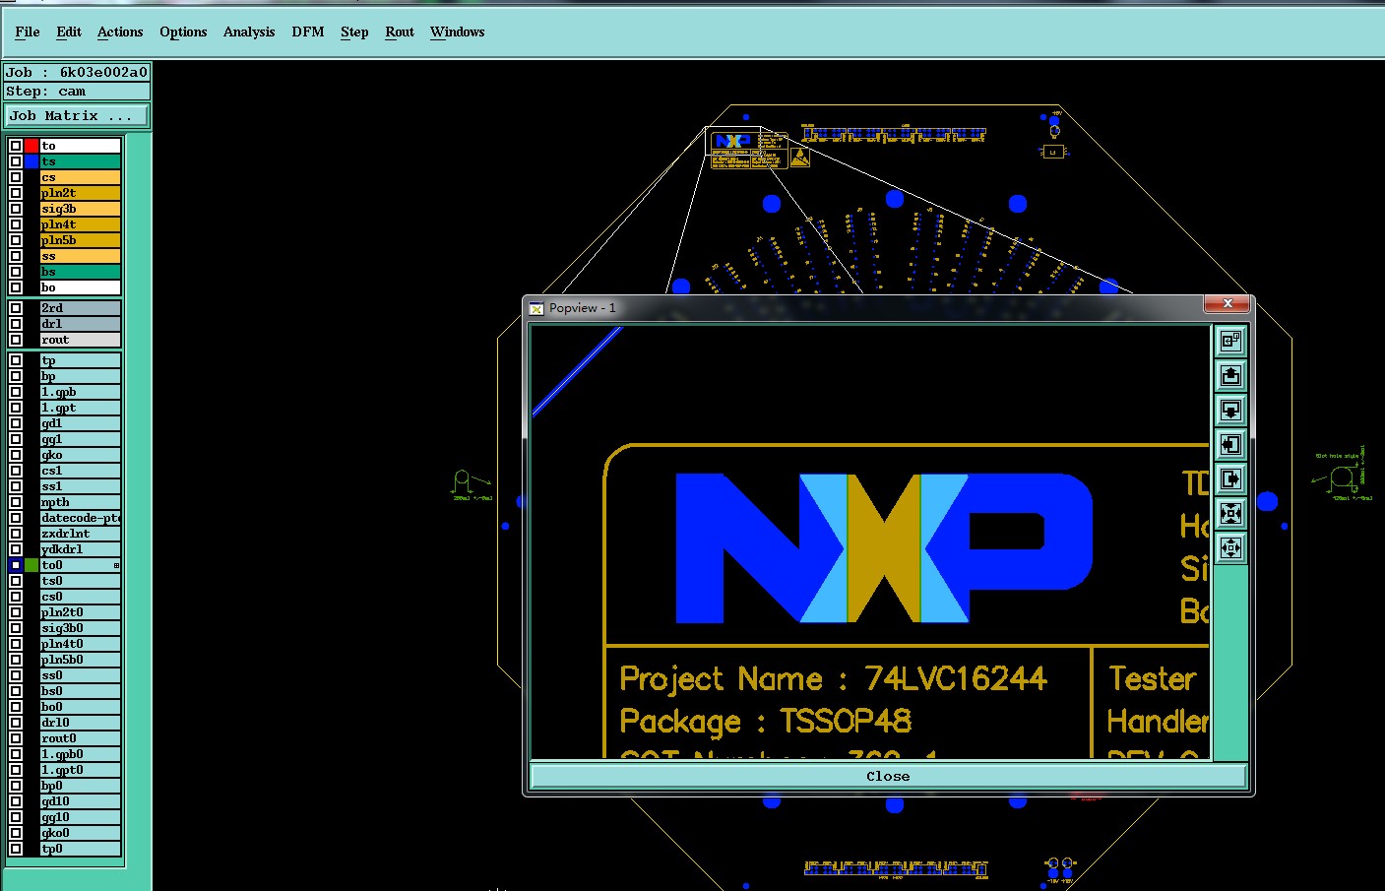Open the DFM menu
Image resolution: width=1385 pixels, height=891 pixels.
click(308, 32)
